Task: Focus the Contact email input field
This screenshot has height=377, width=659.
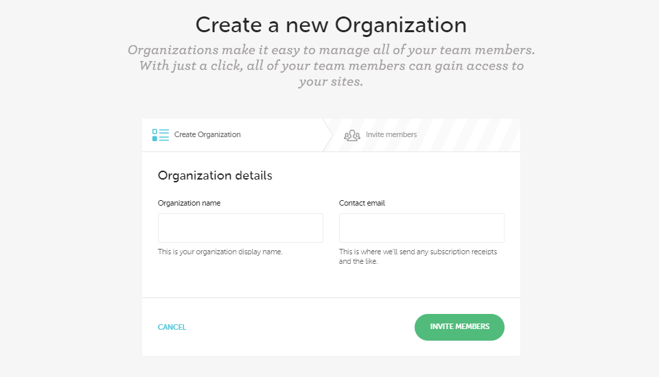Action: 421,228
